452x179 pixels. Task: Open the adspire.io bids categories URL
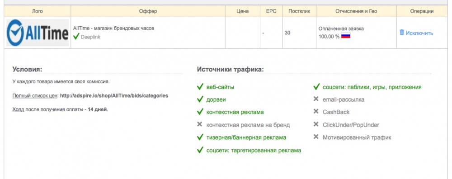click(114, 95)
